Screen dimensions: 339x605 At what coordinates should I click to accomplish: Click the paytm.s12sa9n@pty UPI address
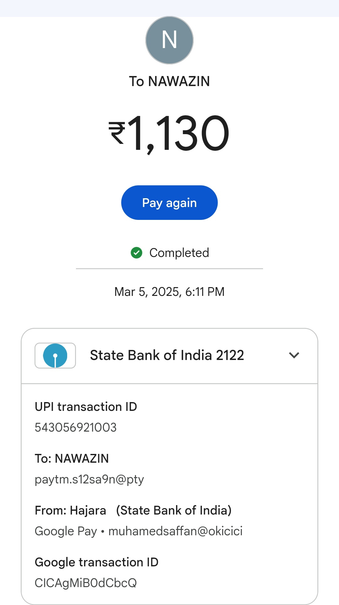[89, 479]
